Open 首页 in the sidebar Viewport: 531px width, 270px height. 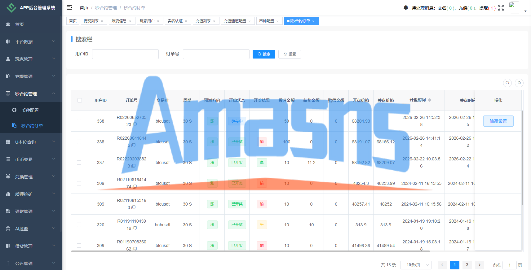pos(31,24)
